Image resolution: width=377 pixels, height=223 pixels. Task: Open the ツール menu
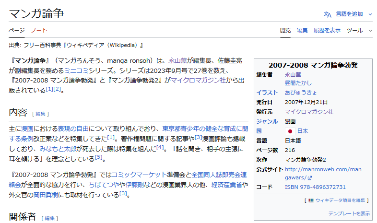[x=354, y=30]
